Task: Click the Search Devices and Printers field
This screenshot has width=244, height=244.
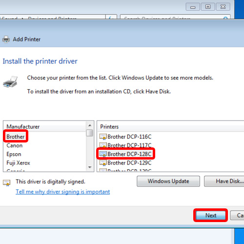Action: point(175,17)
